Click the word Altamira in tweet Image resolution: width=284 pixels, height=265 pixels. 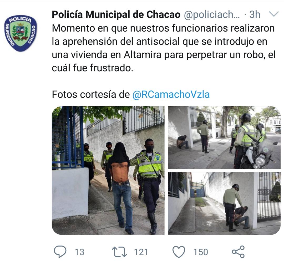point(143,55)
